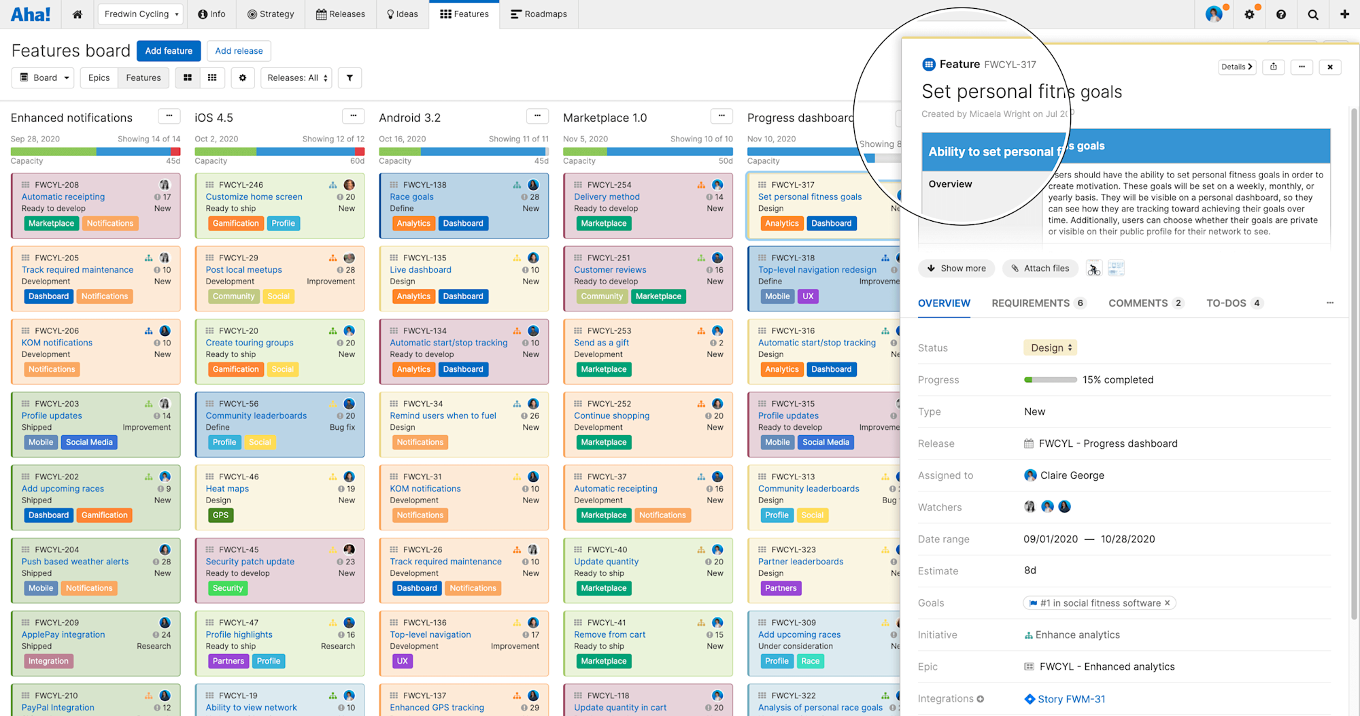Switch the board to Epics view
The width and height of the screenshot is (1360, 716).
[x=99, y=78]
